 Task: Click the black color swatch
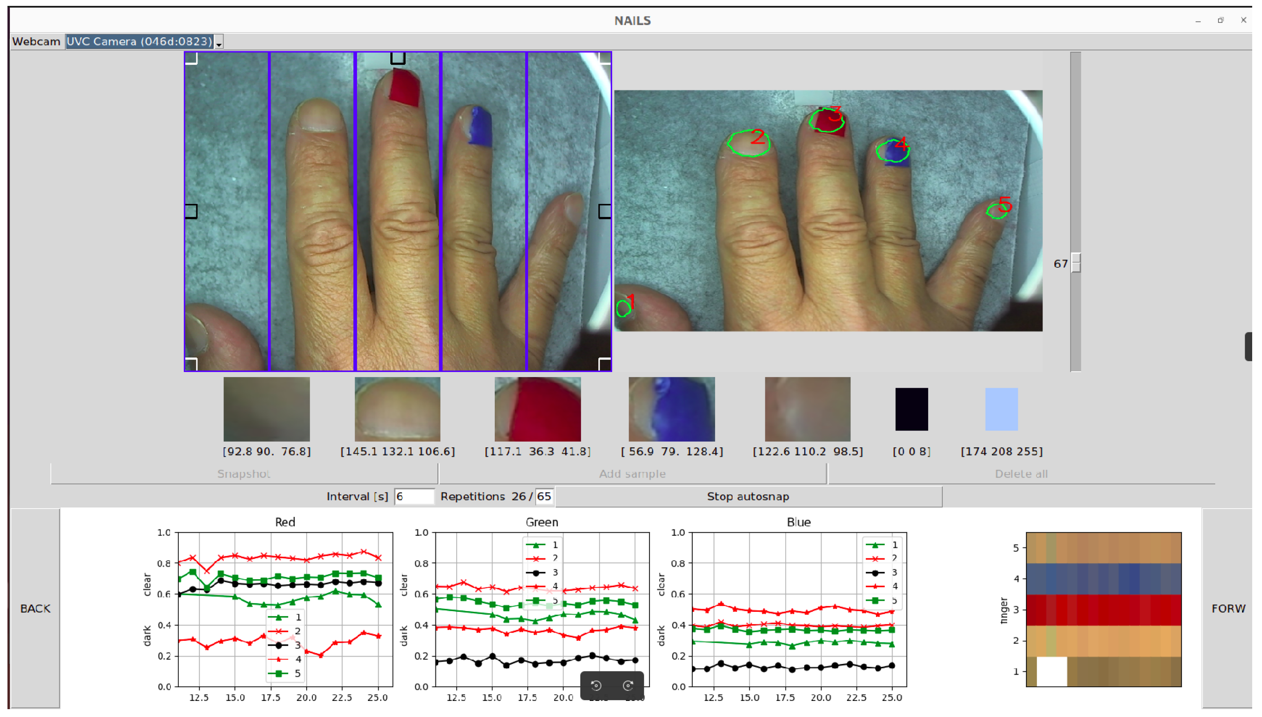pyautogui.click(x=911, y=409)
